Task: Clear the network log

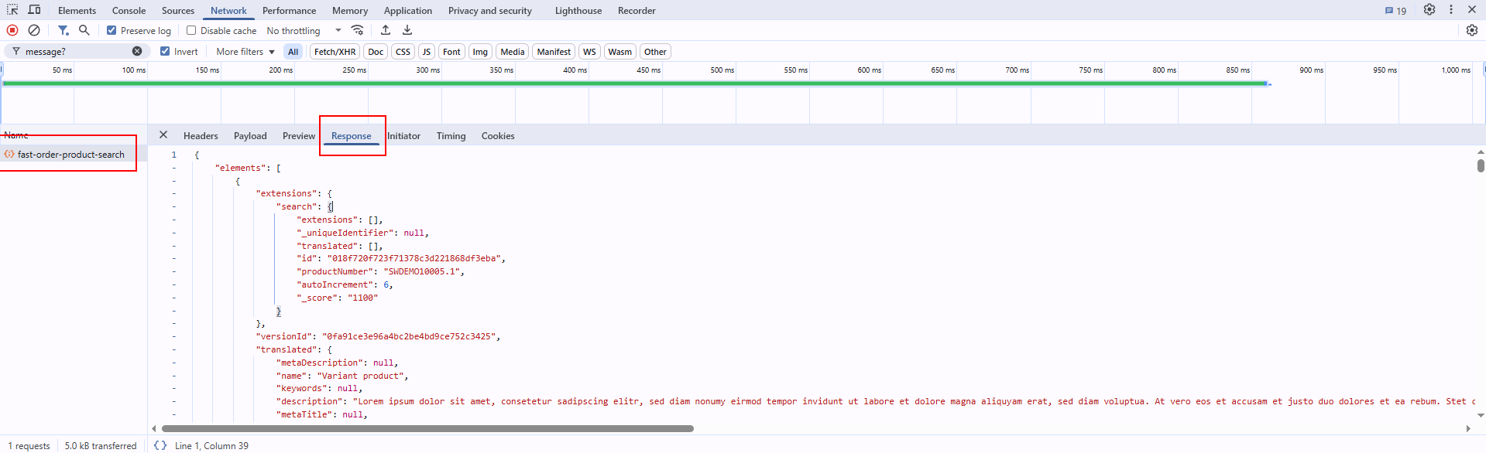Action: click(x=34, y=30)
